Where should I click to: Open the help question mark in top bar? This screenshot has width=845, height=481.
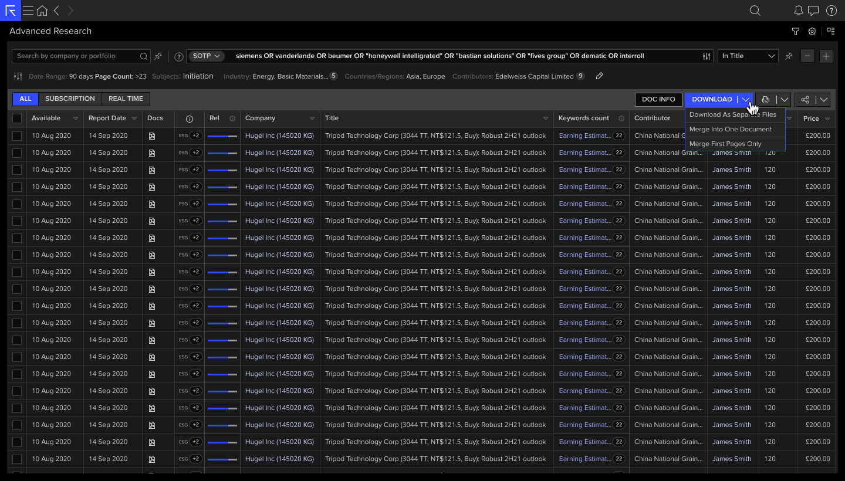831,11
